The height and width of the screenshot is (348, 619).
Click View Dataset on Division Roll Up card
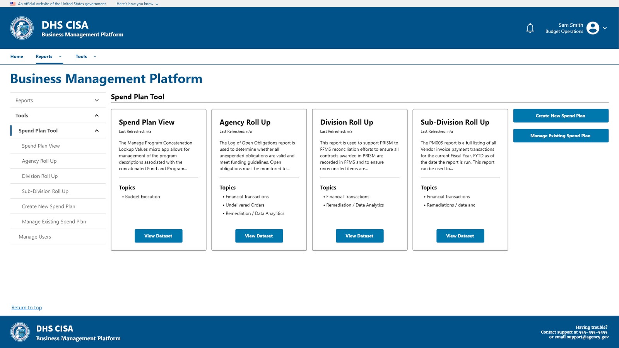(x=359, y=236)
